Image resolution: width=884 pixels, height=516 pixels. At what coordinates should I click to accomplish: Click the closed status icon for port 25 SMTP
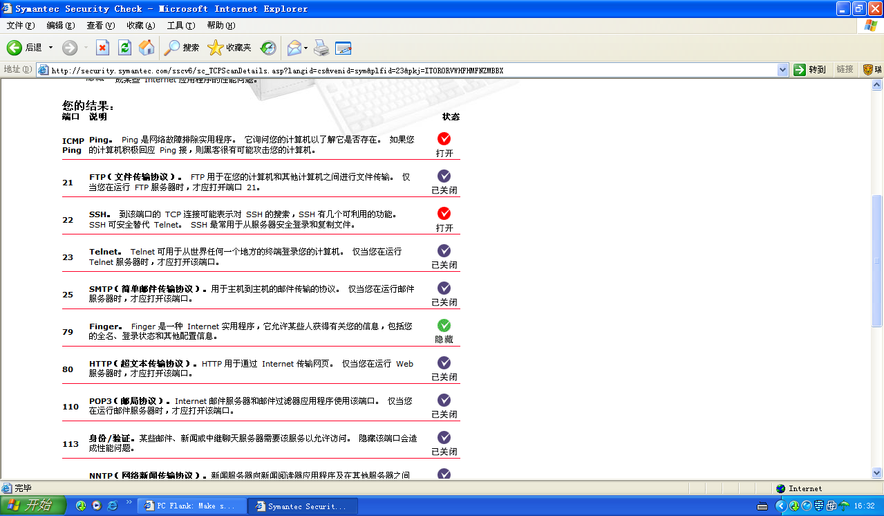pyautogui.click(x=444, y=288)
